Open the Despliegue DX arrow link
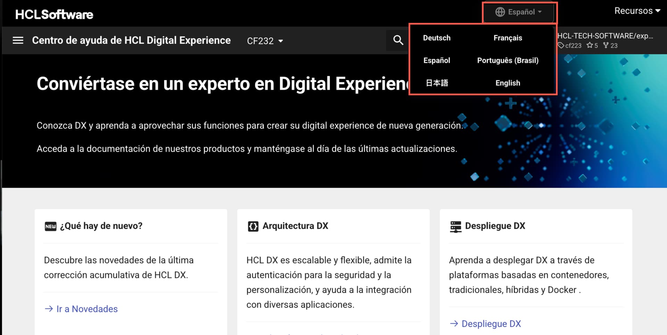The image size is (667, 335). pyautogui.click(x=491, y=324)
